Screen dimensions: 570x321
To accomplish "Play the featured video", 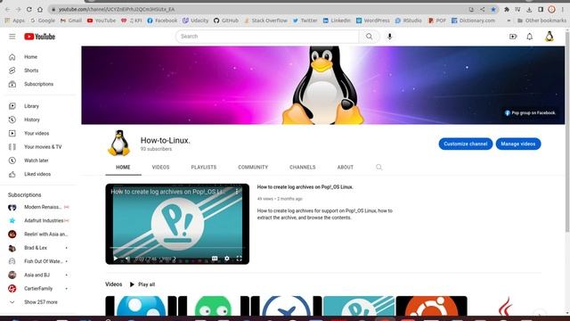I will pyautogui.click(x=116, y=259).
